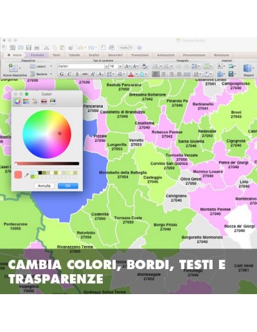
Task: Switch to image palettes picker mode
Action: pos(44,101)
